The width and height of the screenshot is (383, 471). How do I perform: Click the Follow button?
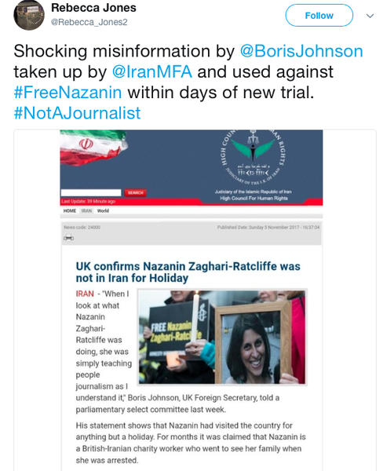click(319, 16)
